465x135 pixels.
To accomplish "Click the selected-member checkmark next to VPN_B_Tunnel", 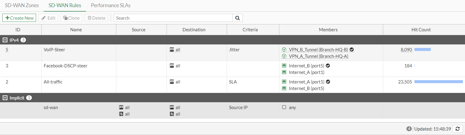I will [x=352, y=50].
